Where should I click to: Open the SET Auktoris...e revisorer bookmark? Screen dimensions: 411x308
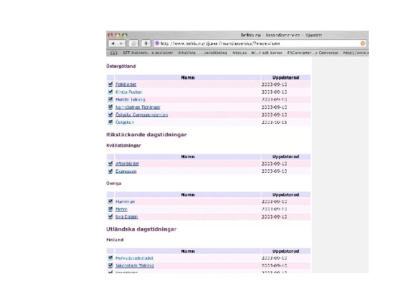point(148,53)
